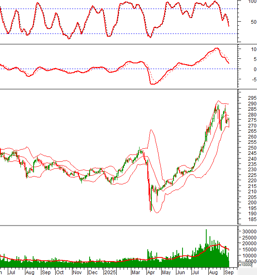Screen dimensions: 257x275
Task: Select the 285 price axis label
Action: [252, 109]
